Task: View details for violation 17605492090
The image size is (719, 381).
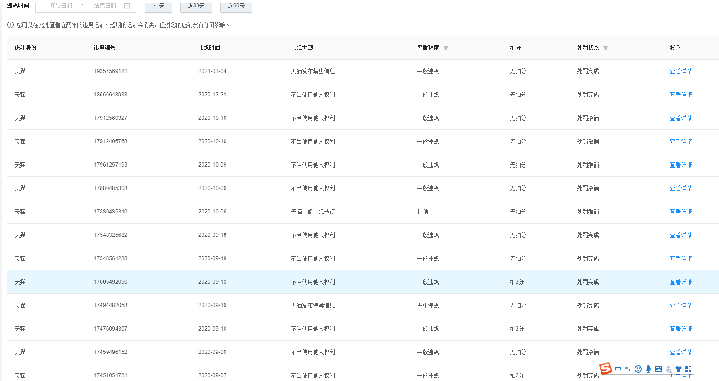Action: click(681, 282)
